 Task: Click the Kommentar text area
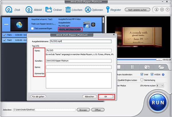coord(79,80)
